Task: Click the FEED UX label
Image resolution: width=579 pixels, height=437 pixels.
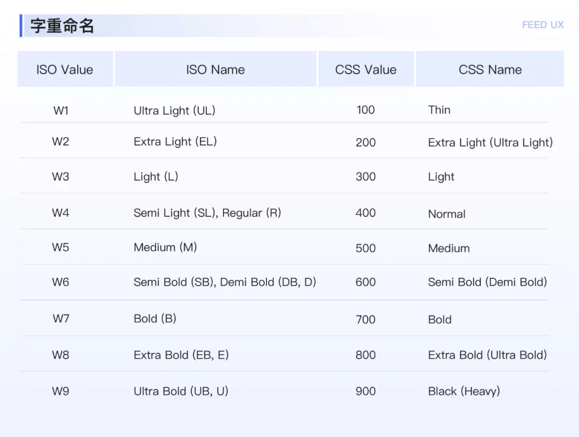Action: click(x=543, y=25)
